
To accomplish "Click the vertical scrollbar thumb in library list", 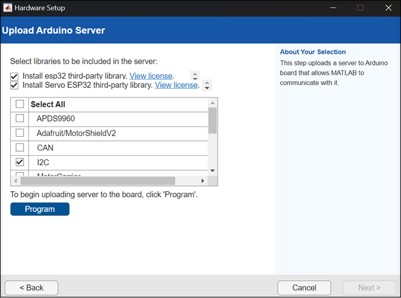I will pyautogui.click(x=213, y=120).
